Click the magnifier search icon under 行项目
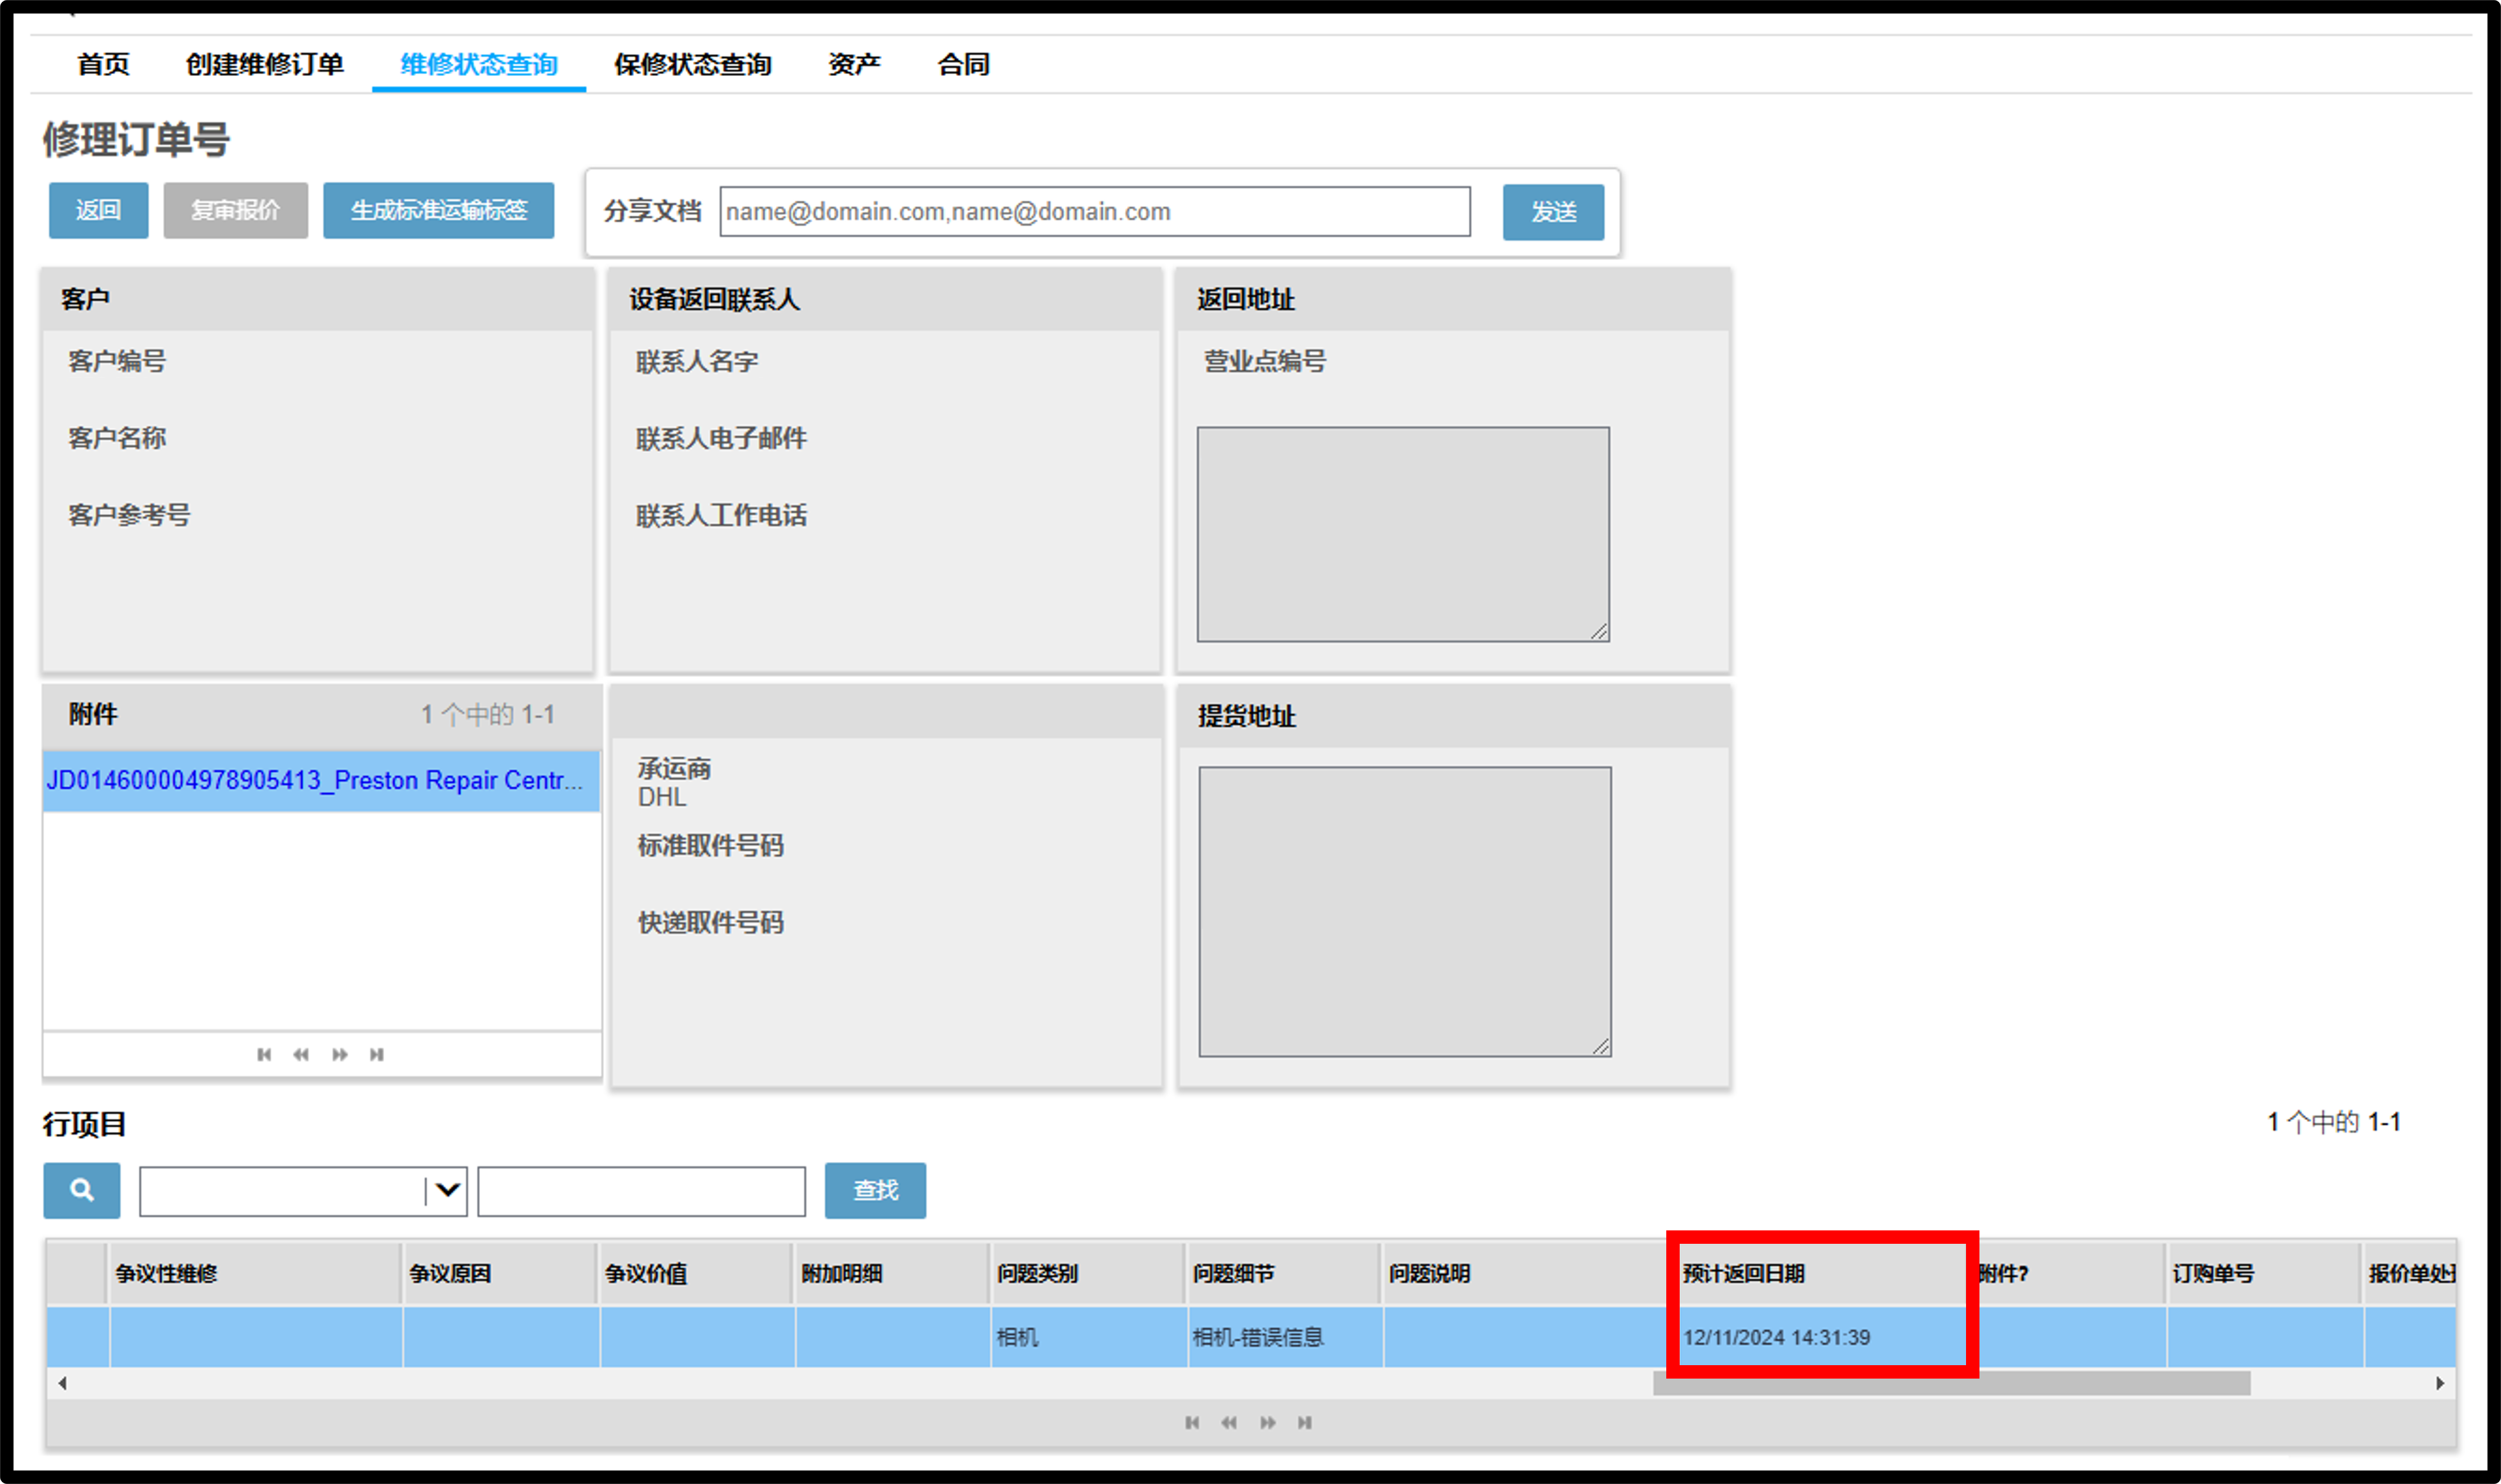The image size is (2501, 1484). point(81,1190)
